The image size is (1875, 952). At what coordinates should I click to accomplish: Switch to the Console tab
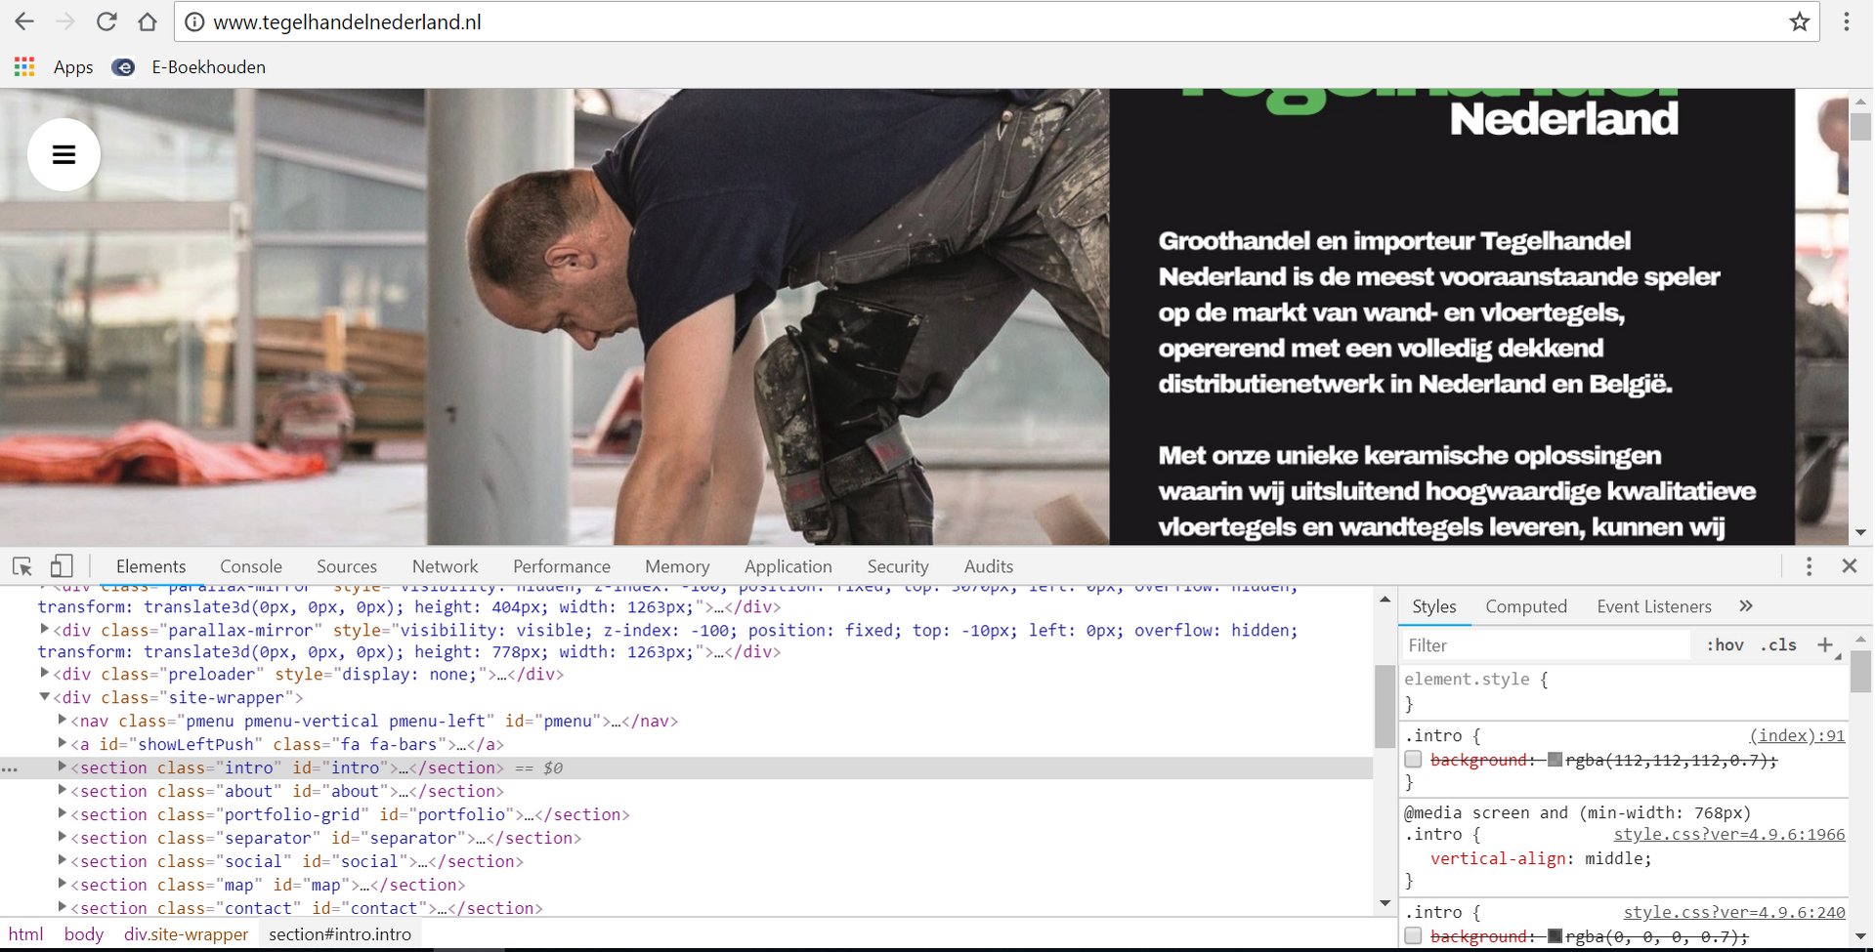[x=251, y=566]
